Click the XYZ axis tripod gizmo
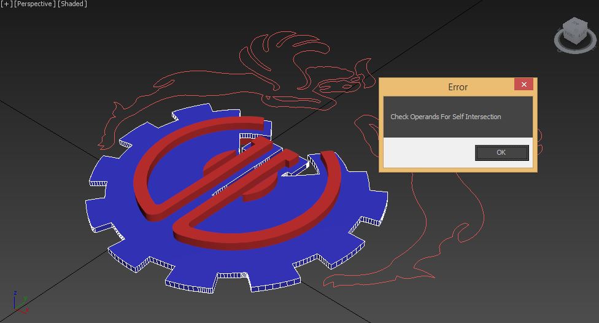 coord(21,302)
